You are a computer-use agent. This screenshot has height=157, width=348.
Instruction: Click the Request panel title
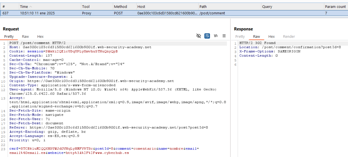(11, 29)
